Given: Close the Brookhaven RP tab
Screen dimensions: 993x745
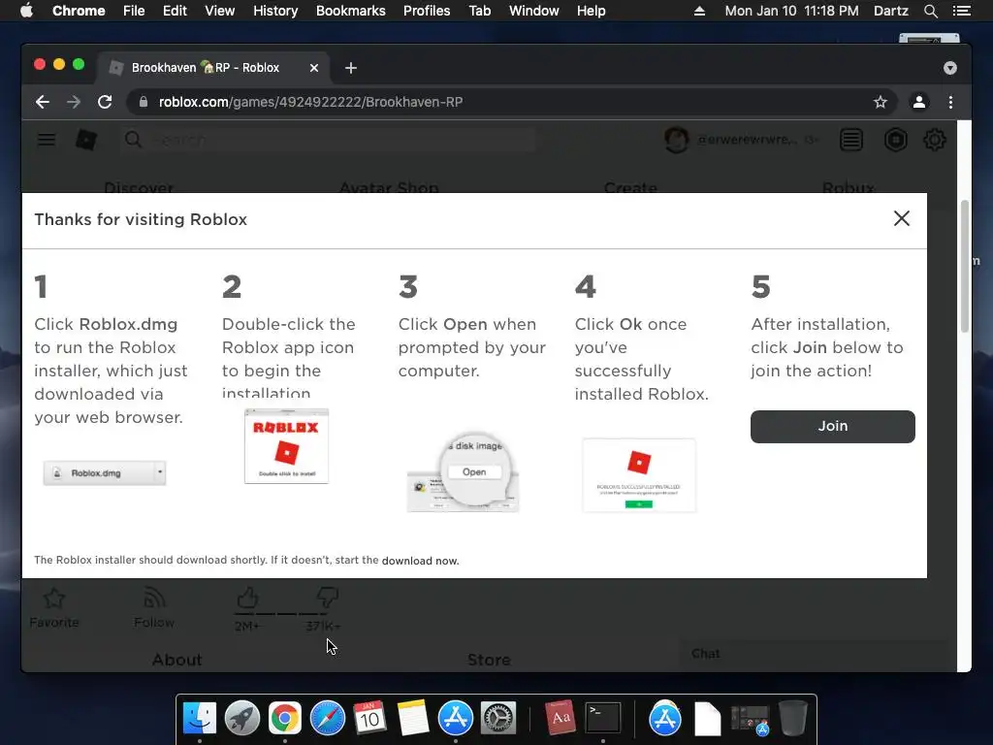Looking at the screenshot, I should [x=313, y=68].
